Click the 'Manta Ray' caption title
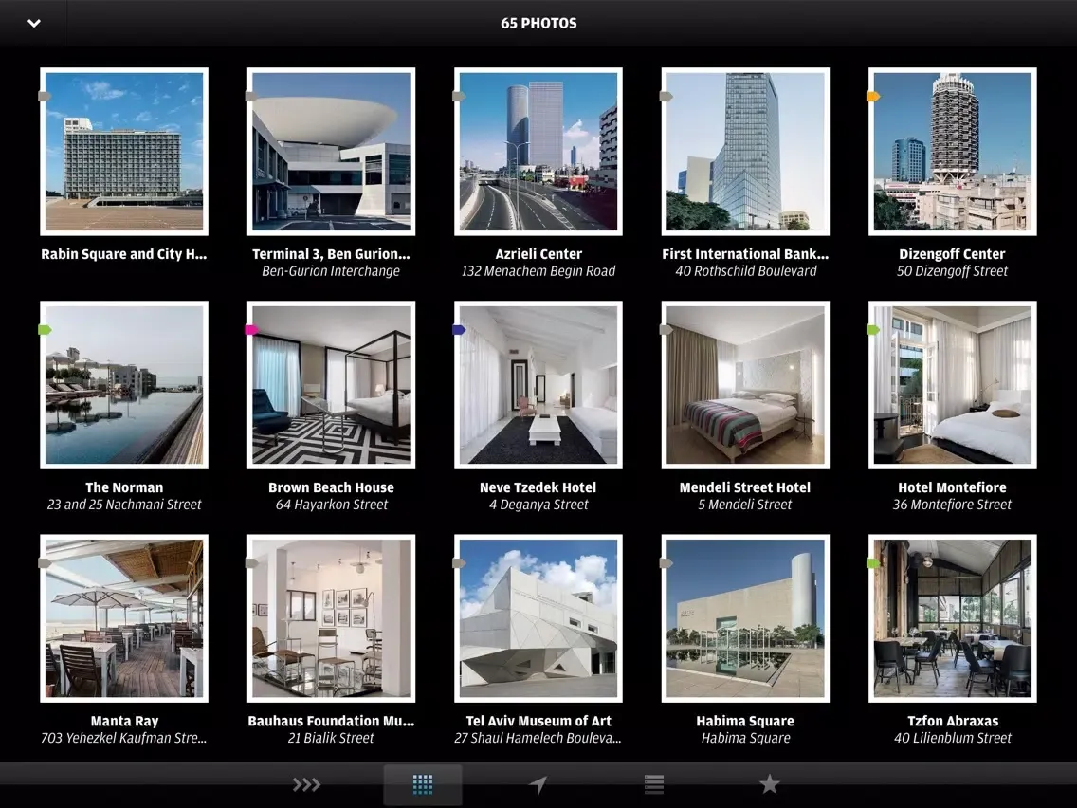This screenshot has height=808, width=1077. pos(124,722)
